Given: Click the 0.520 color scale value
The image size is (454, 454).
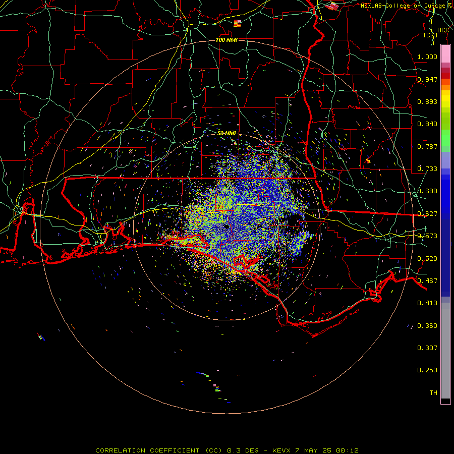Looking at the screenshot, I should (427, 259).
